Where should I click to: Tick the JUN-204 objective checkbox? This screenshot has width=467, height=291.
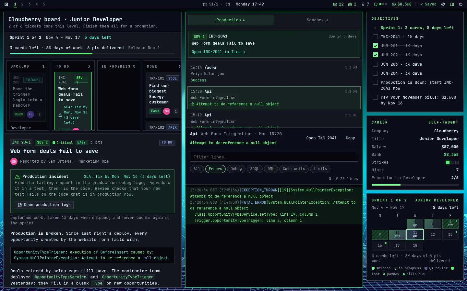(x=375, y=73)
